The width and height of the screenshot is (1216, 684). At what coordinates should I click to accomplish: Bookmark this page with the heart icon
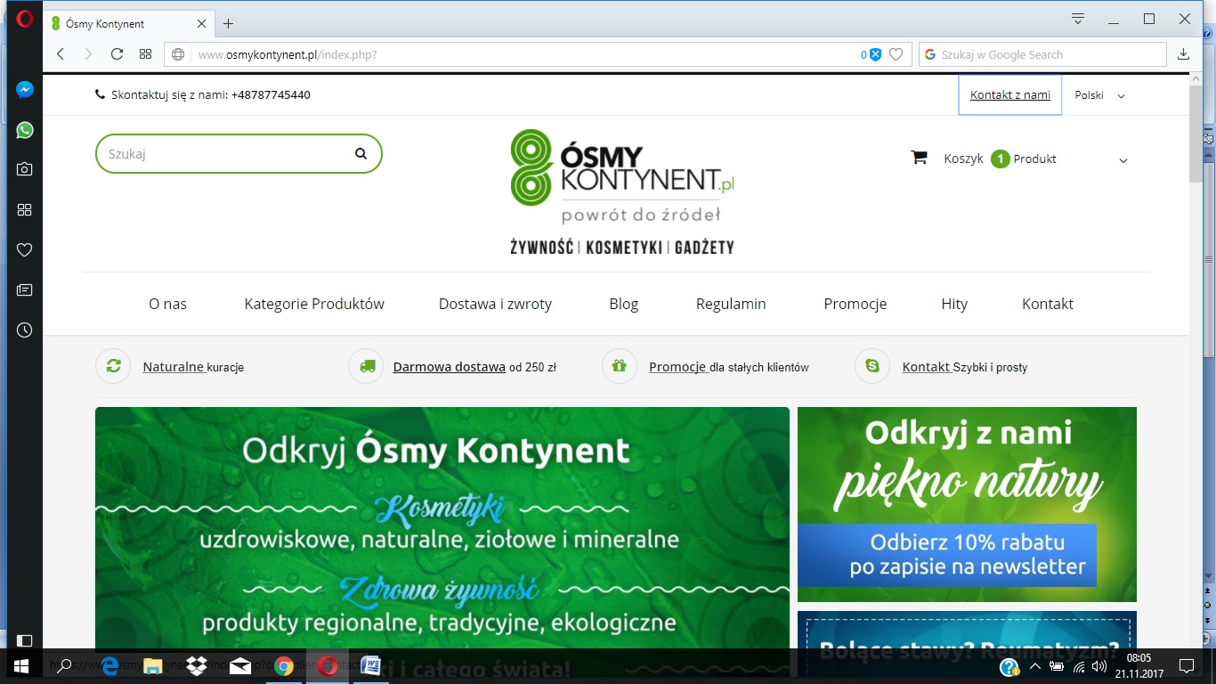pyautogui.click(x=896, y=54)
